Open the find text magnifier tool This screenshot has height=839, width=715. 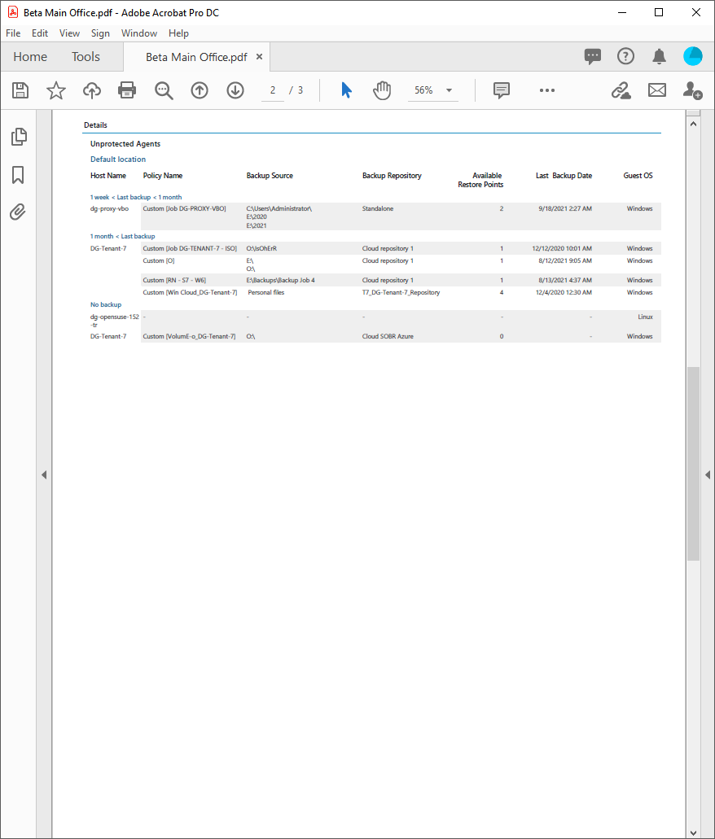coord(164,90)
